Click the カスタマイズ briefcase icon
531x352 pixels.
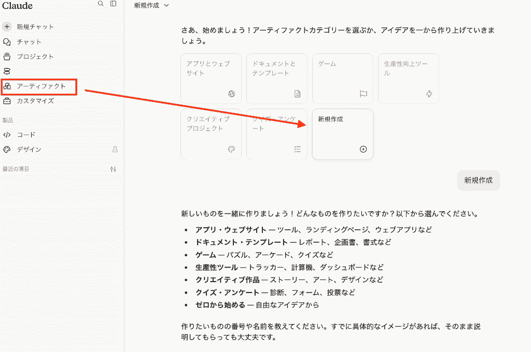[7, 101]
